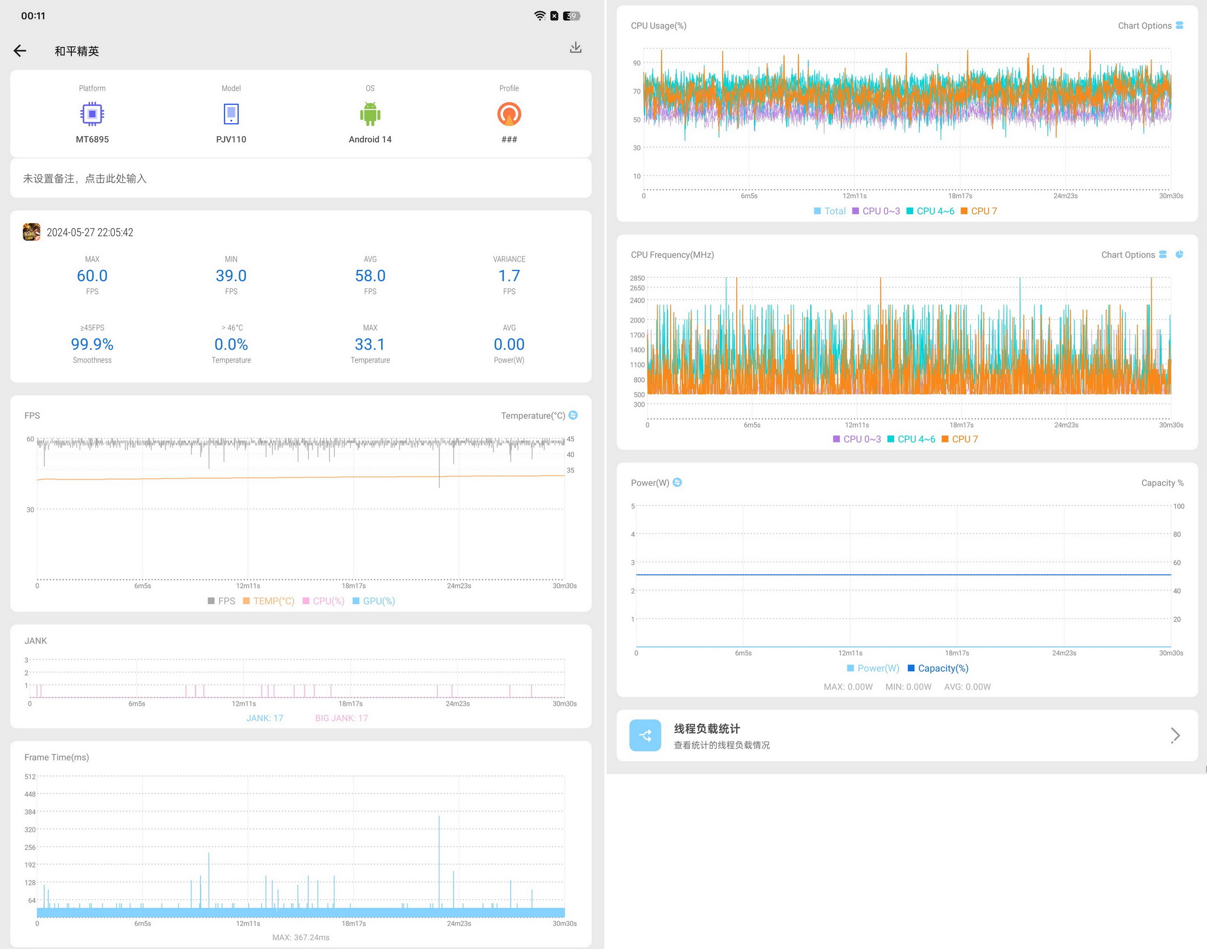Toggle Power(W) series in power legend
The height and width of the screenshot is (949, 1207).
(x=873, y=668)
